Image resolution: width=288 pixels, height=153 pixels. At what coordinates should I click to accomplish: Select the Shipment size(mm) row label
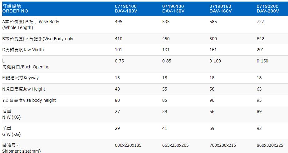pos(21,148)
